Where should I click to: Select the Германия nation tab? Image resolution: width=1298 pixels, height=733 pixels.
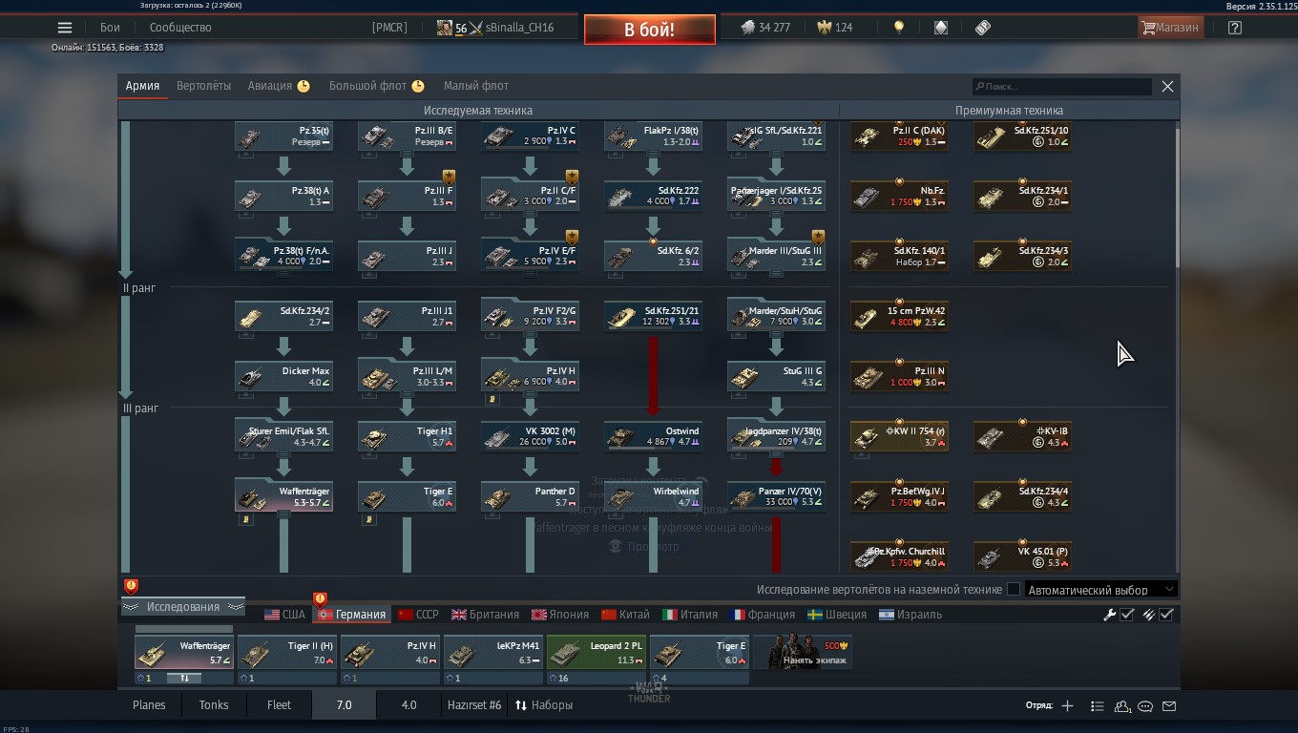(x=352, y=615)
